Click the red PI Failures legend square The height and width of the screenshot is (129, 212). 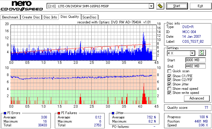click(x=59, y=113)
